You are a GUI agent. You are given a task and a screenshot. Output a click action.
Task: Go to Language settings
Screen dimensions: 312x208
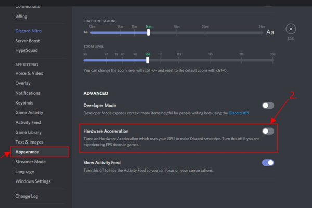[24, 172]
